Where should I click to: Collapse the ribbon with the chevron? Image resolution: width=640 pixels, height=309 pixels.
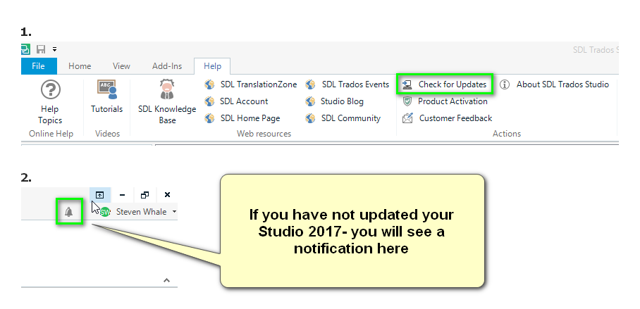click(x=166, y=280)
